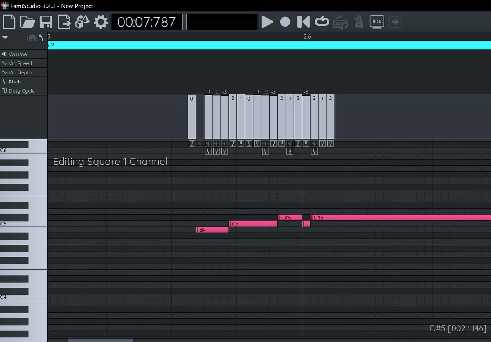Viewport: 491px width, 342px height.
Task: Select the Pitch effect
Action: (x=24, y=82)
